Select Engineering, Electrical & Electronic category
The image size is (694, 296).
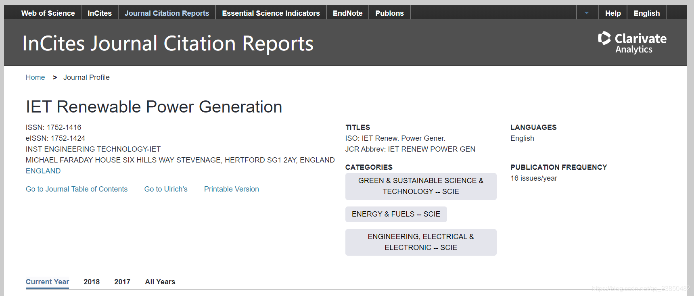click(x=421, y=242)
